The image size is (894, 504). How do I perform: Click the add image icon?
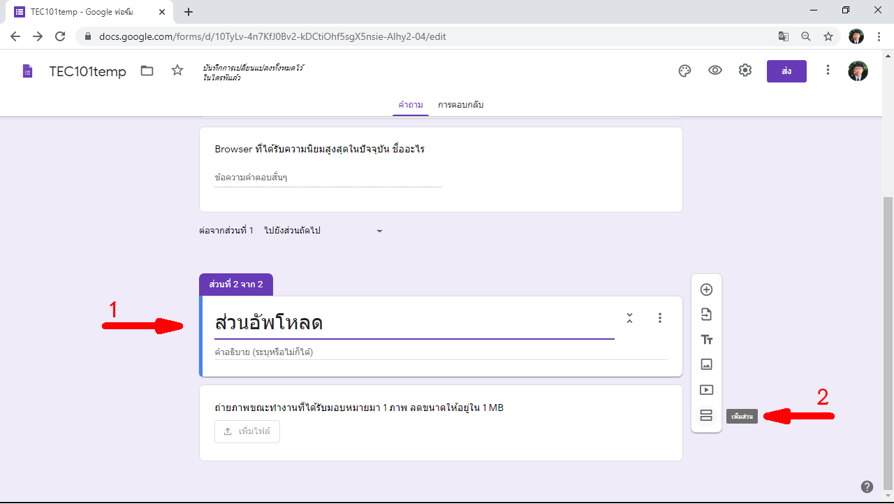click(706, 364)
